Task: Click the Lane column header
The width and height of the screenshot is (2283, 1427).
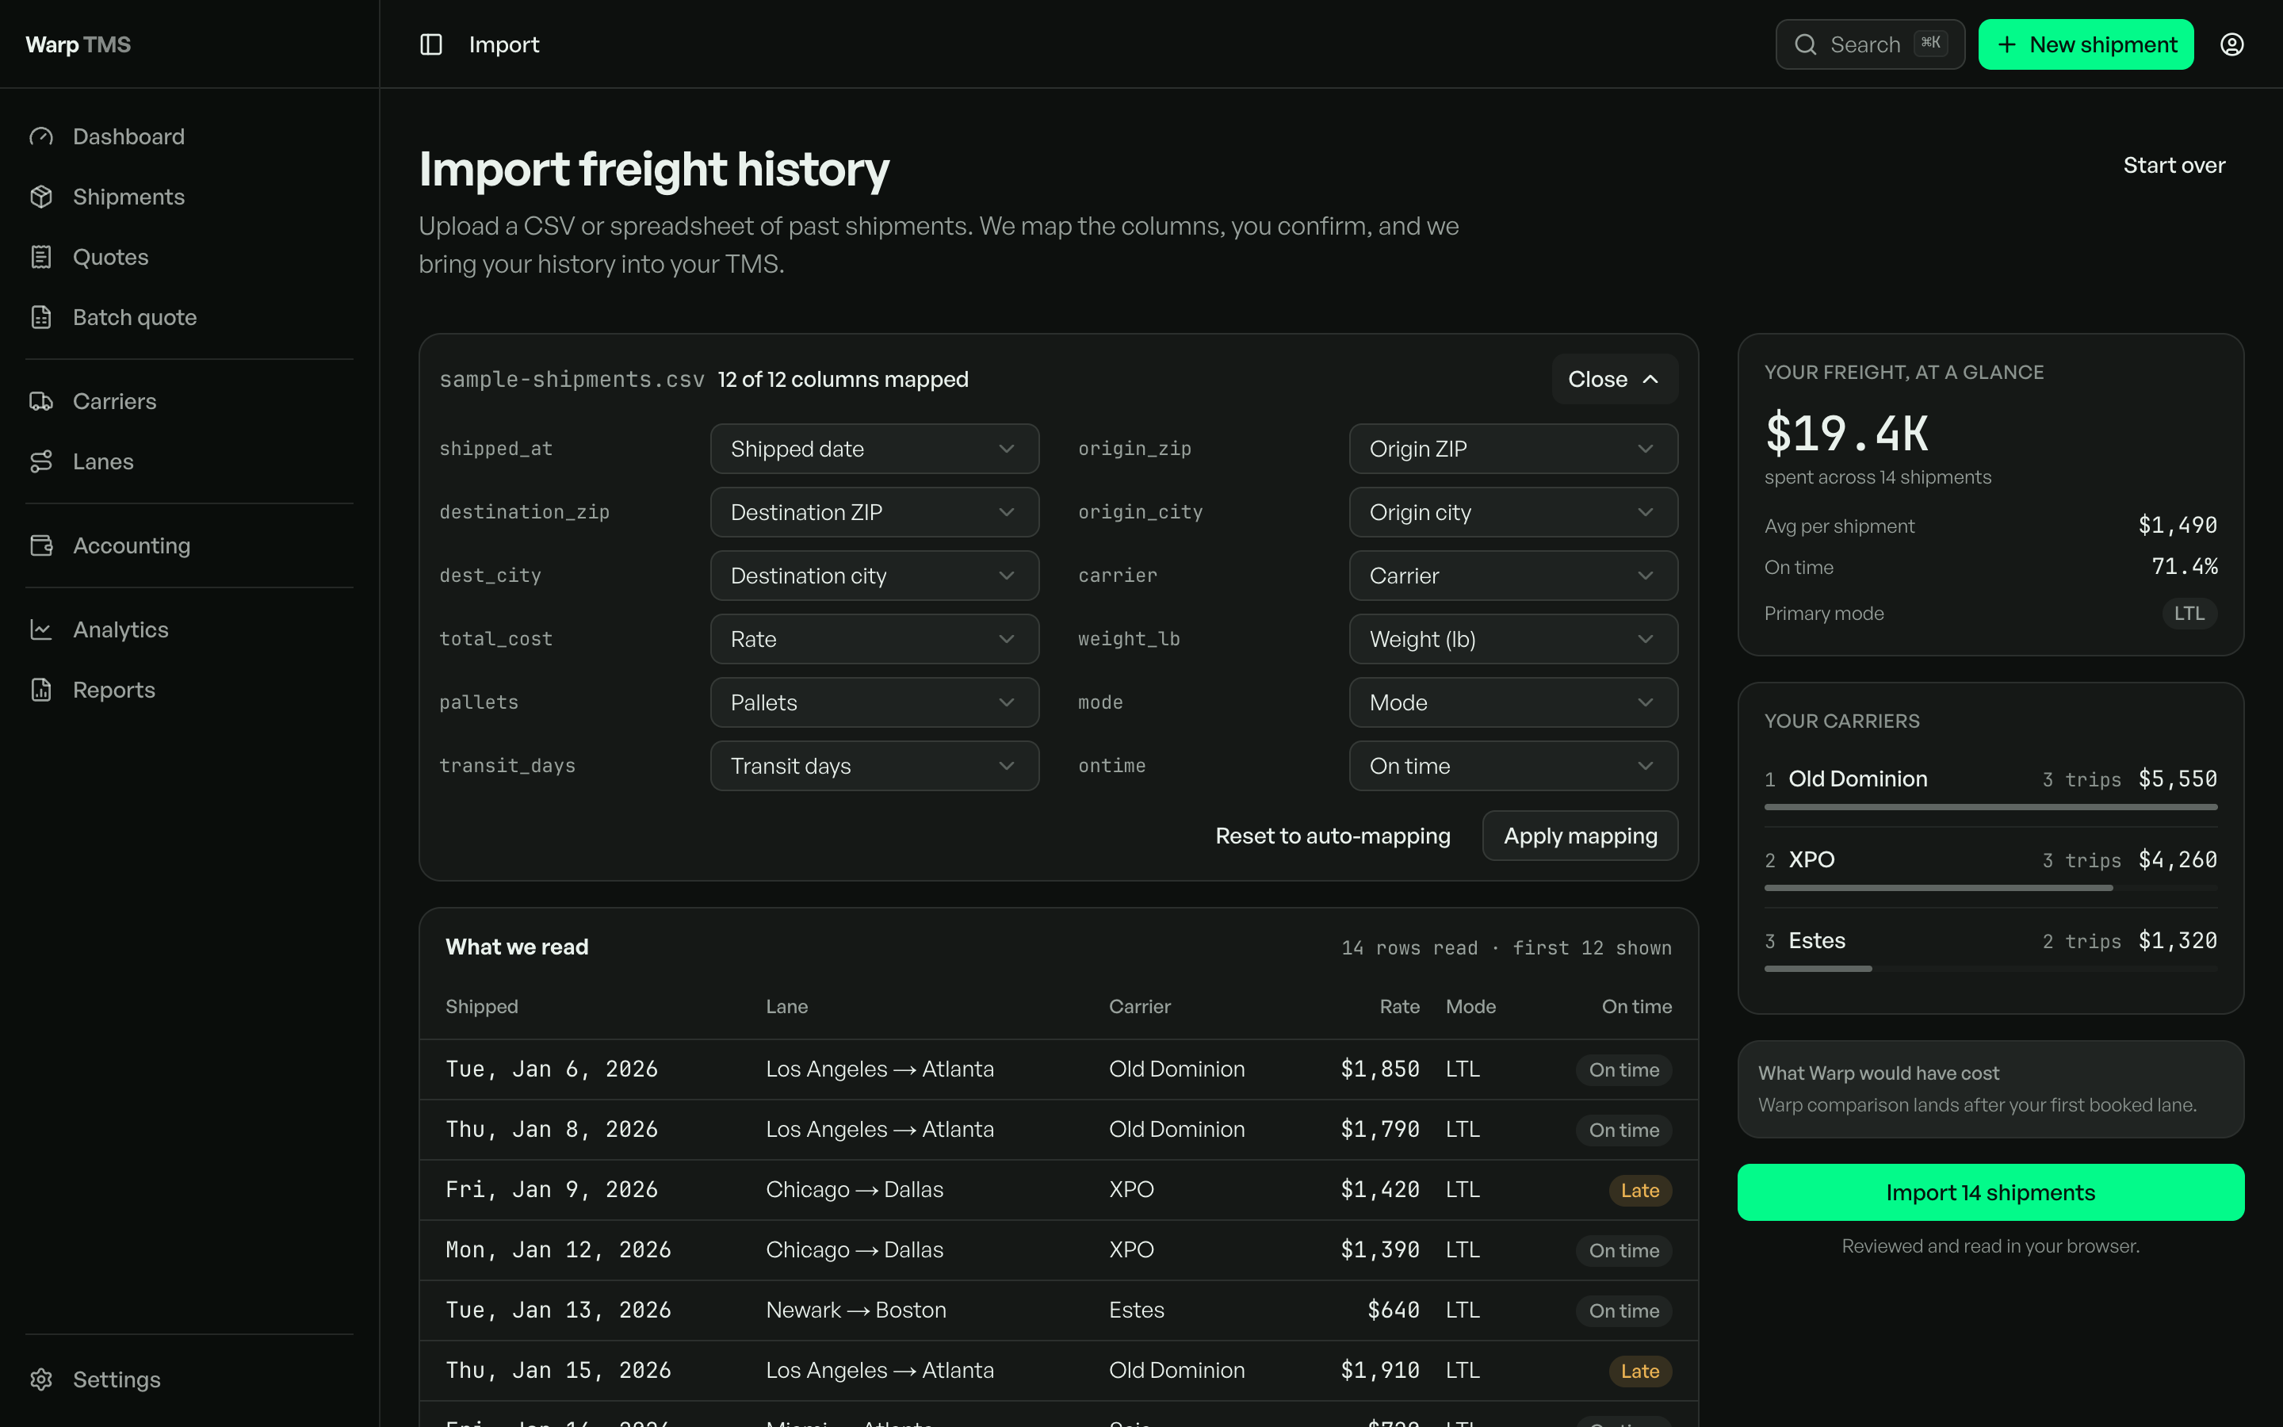Action: [x=787, y=1007]
